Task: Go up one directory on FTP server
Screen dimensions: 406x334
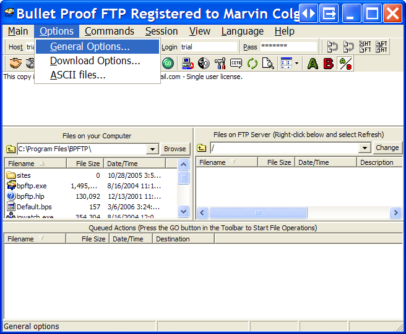Action: [202, 148]
